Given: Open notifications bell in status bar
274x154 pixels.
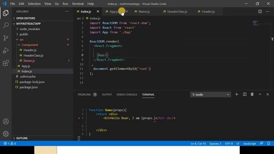Looking at the screenshot, I should [x=268, y=144].
